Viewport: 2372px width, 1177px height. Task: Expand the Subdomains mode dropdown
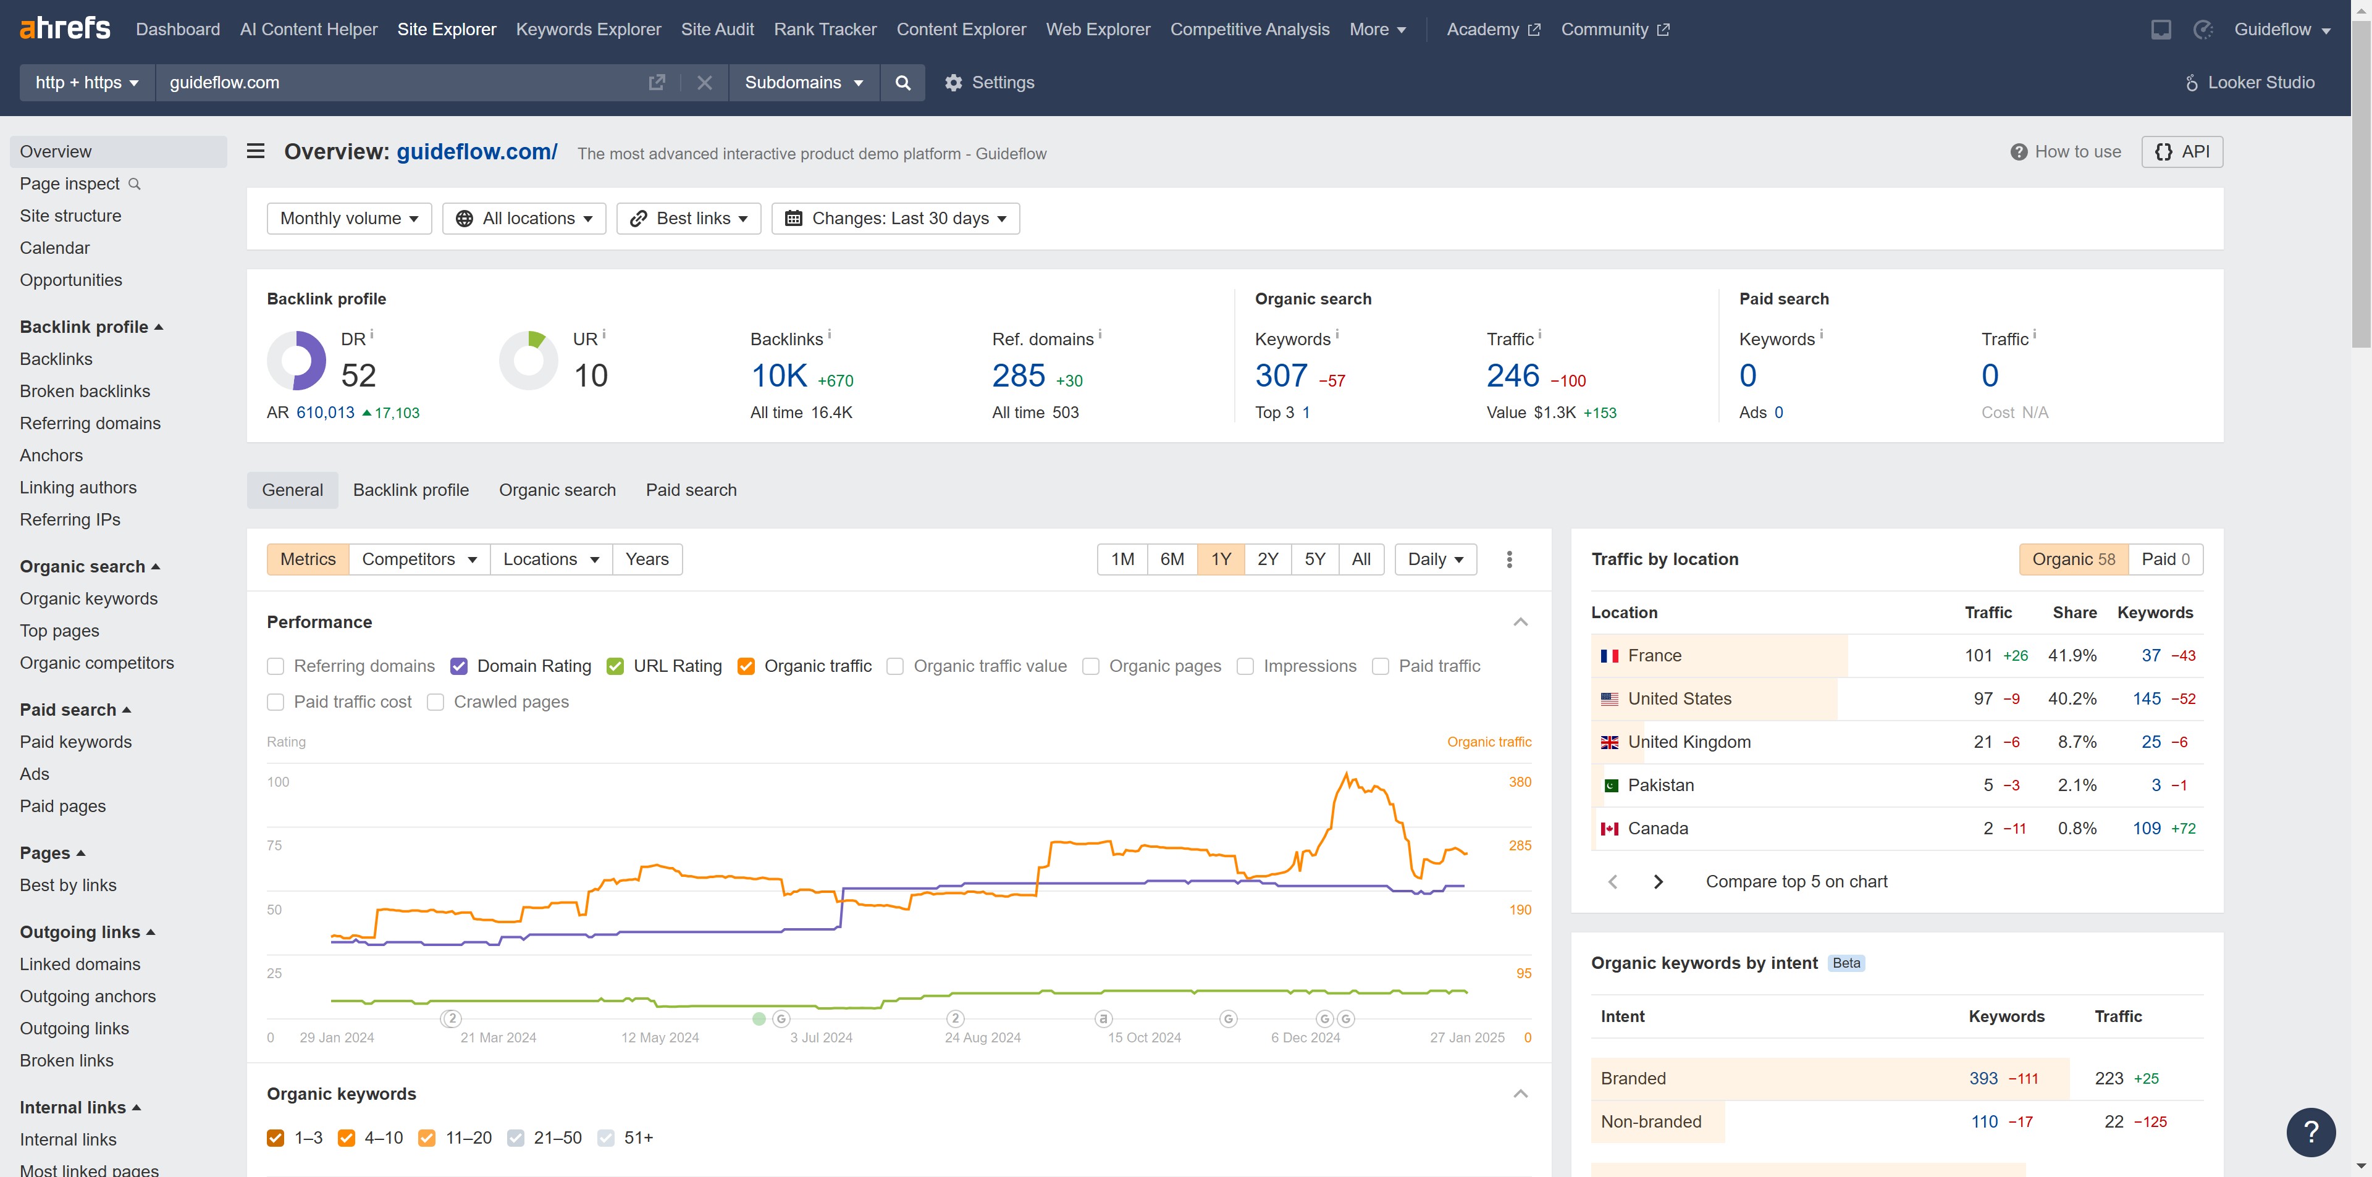pyautogui.click(x=803, y=83)
